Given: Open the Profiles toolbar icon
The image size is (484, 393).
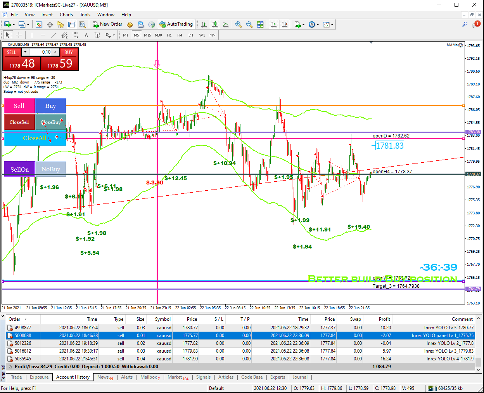Looking at the screenshot, I should pos(22,24).
